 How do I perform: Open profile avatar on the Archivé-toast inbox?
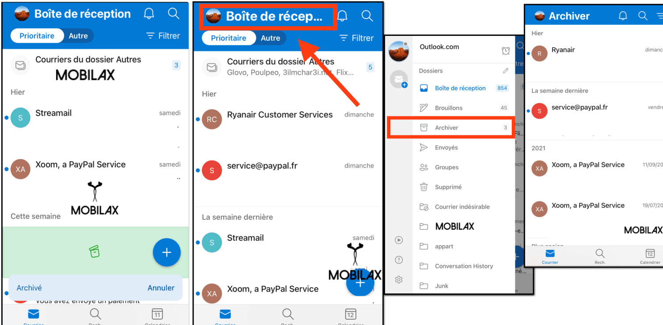(22, 14)
